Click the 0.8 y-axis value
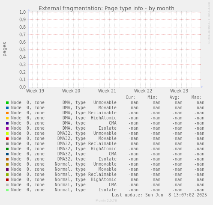This screenshot has height=205, width=213. (23, 27)
